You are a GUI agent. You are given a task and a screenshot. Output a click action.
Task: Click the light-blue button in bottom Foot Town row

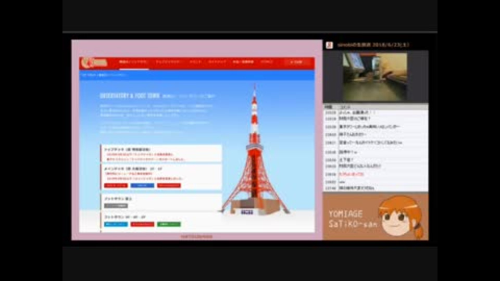coord(116,224)
